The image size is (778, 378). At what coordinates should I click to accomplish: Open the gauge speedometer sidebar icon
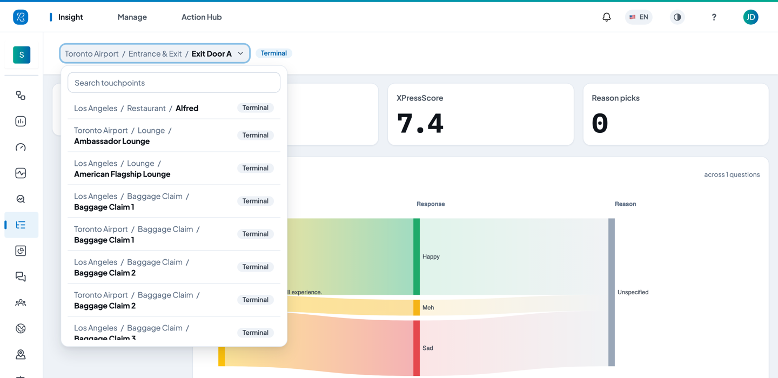[21, 147]
